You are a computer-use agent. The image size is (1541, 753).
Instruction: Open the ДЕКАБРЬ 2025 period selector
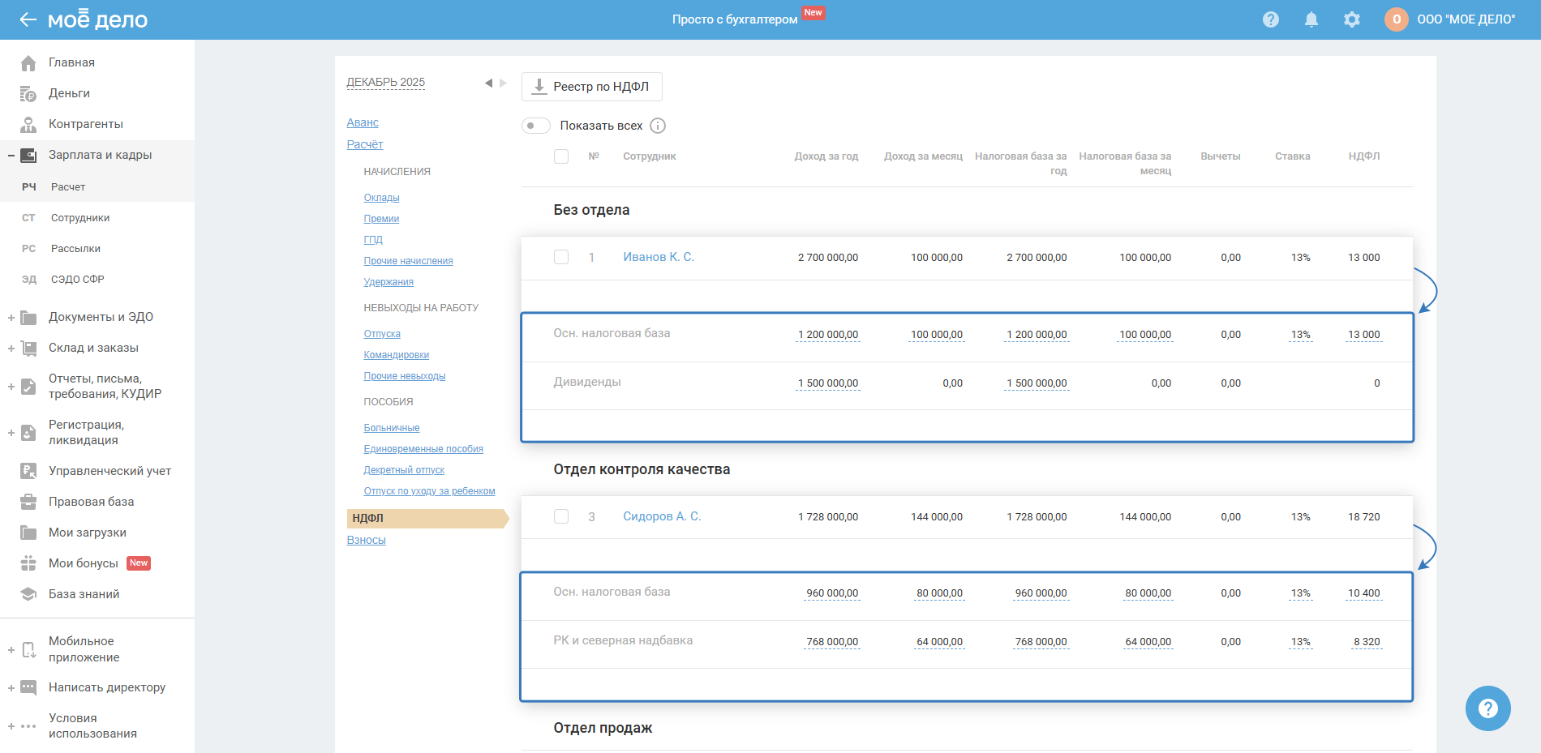click(x=385, y=82)
